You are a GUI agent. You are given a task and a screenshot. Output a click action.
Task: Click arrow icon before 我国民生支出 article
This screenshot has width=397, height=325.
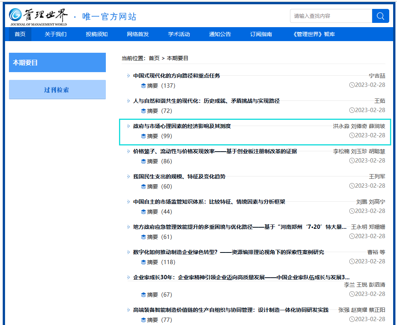point(129,176)
